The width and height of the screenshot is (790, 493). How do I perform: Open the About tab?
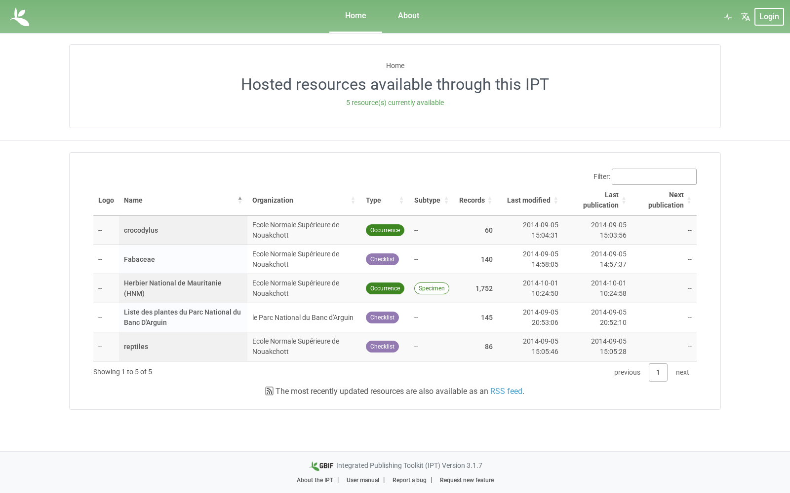(408, 16)
